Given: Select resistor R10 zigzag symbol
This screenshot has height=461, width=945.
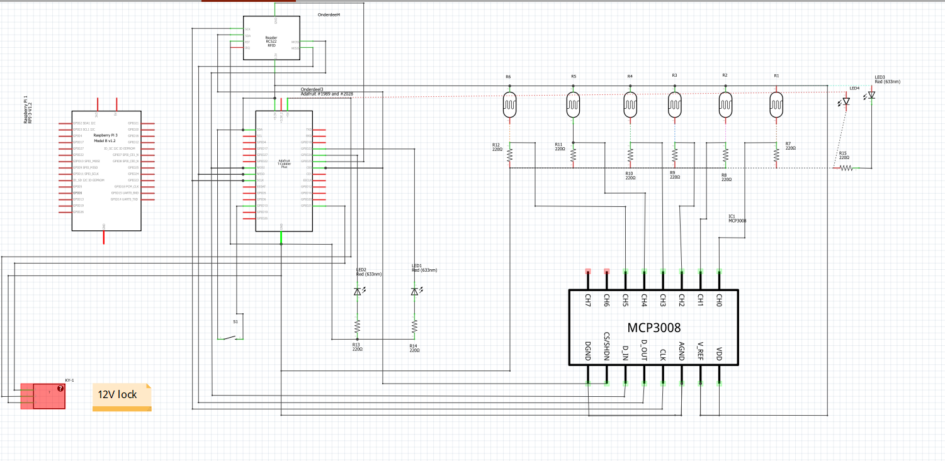Looking at the screenshot, I should click(x=630, y=155).
